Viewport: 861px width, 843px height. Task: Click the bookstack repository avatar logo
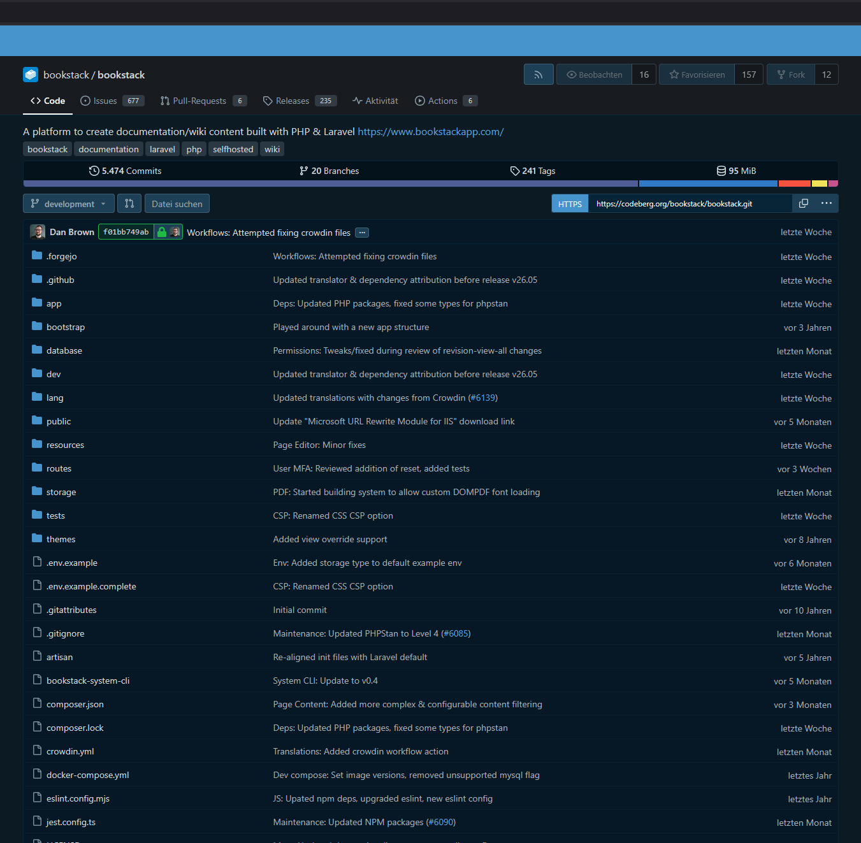tap(31, 75)
